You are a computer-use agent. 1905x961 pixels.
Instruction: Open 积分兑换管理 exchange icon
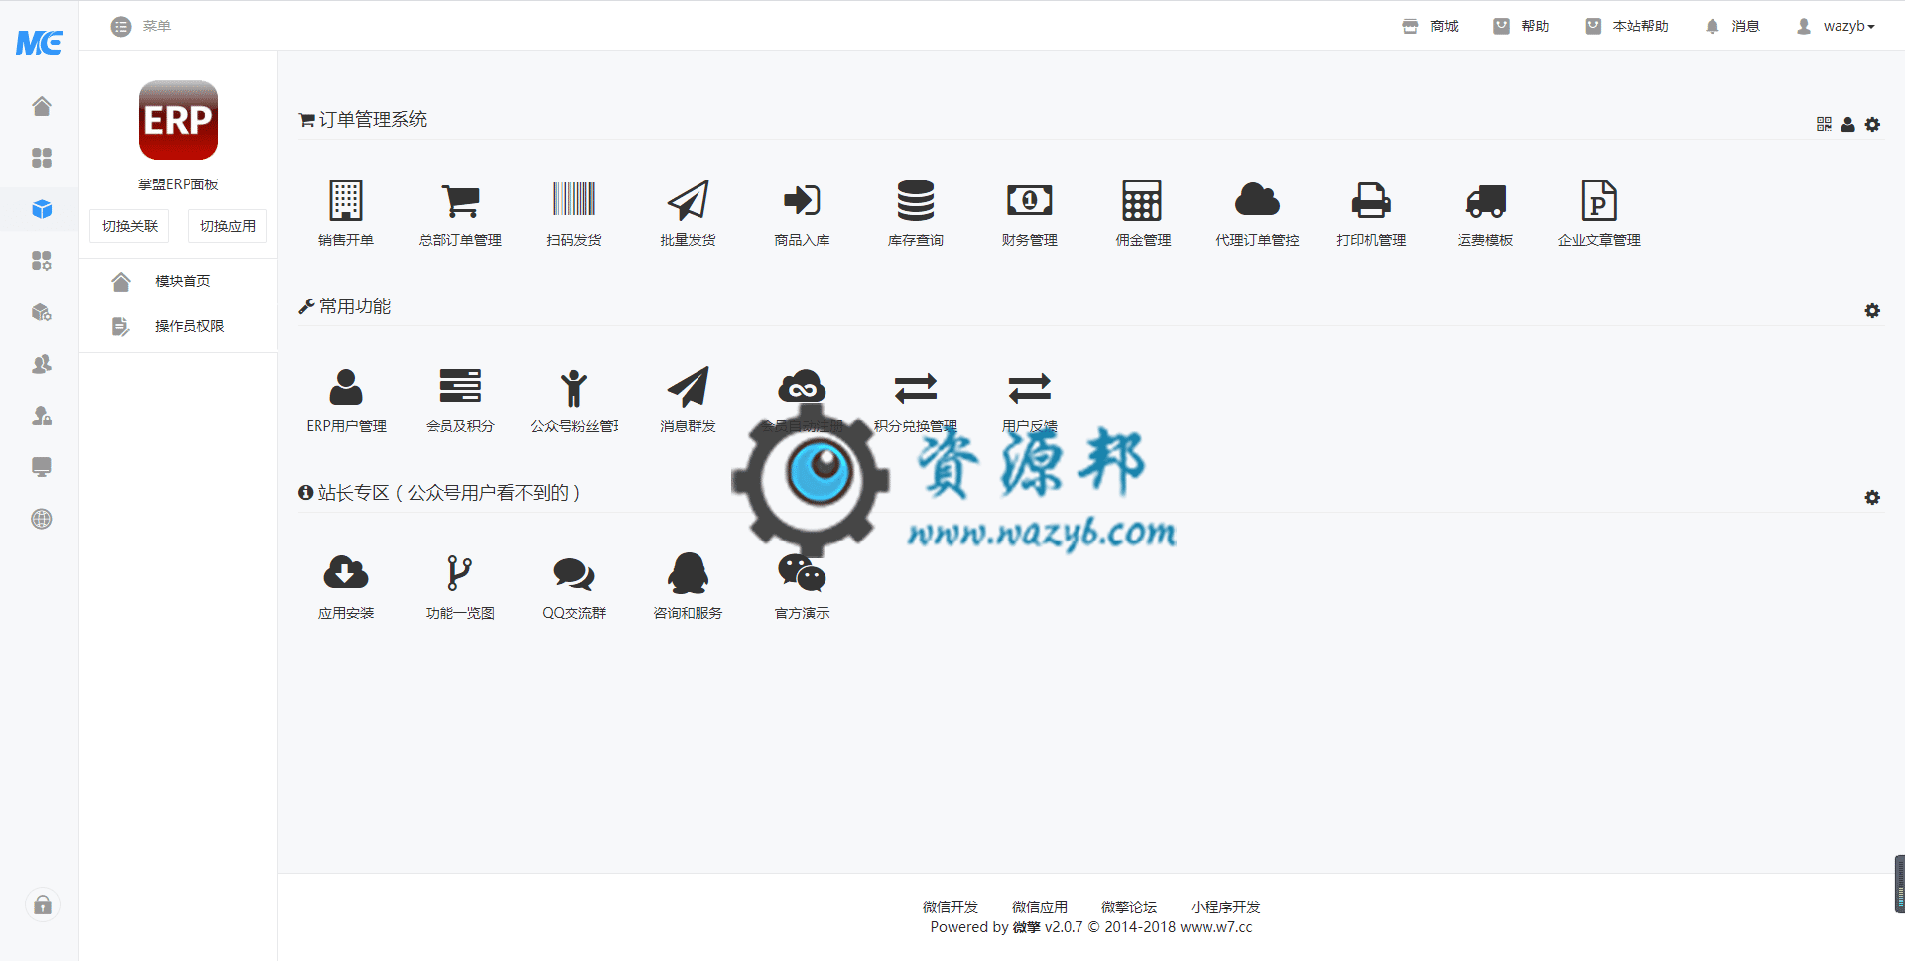[916, 388]
